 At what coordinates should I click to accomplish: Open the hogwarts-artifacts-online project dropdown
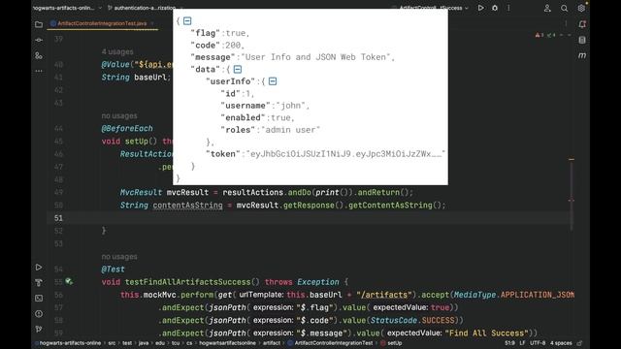pyautogui.click(x=67, y=8)
